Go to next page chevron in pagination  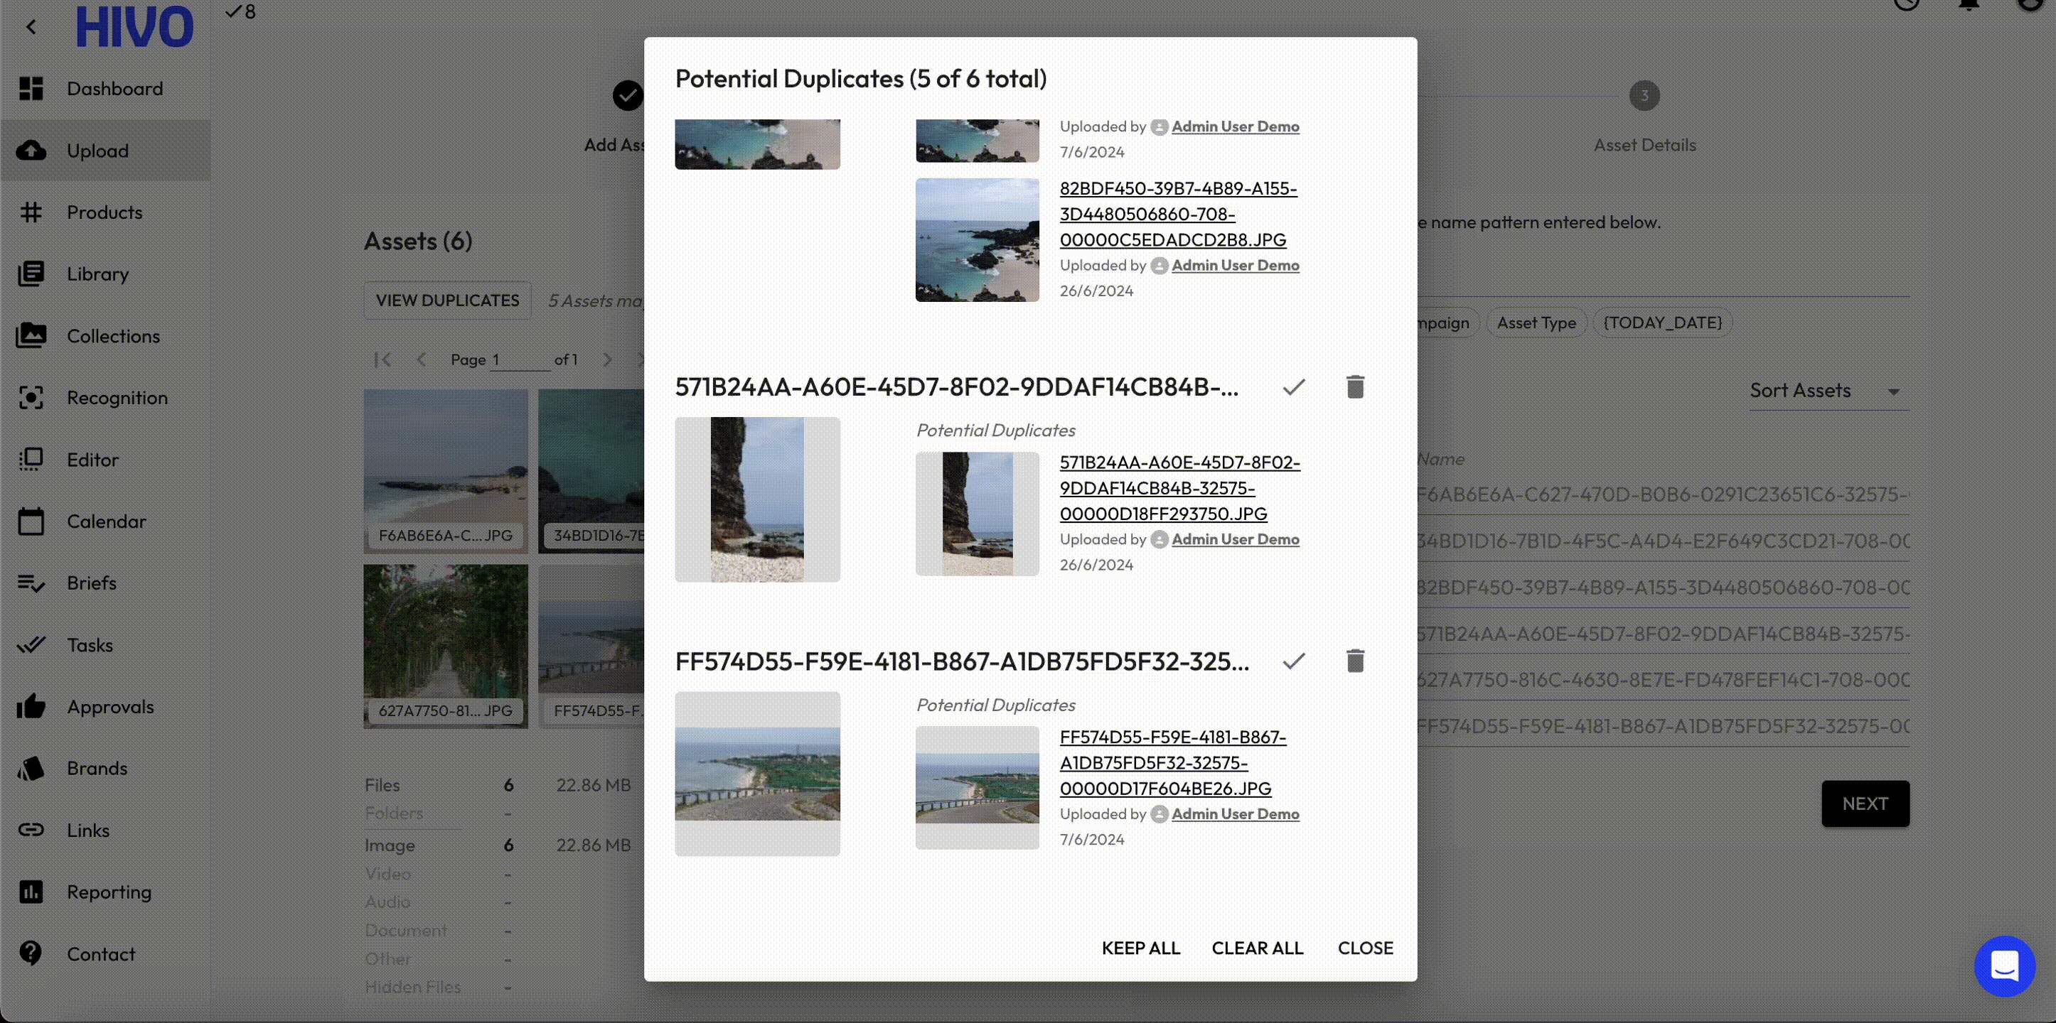point(607,359)
